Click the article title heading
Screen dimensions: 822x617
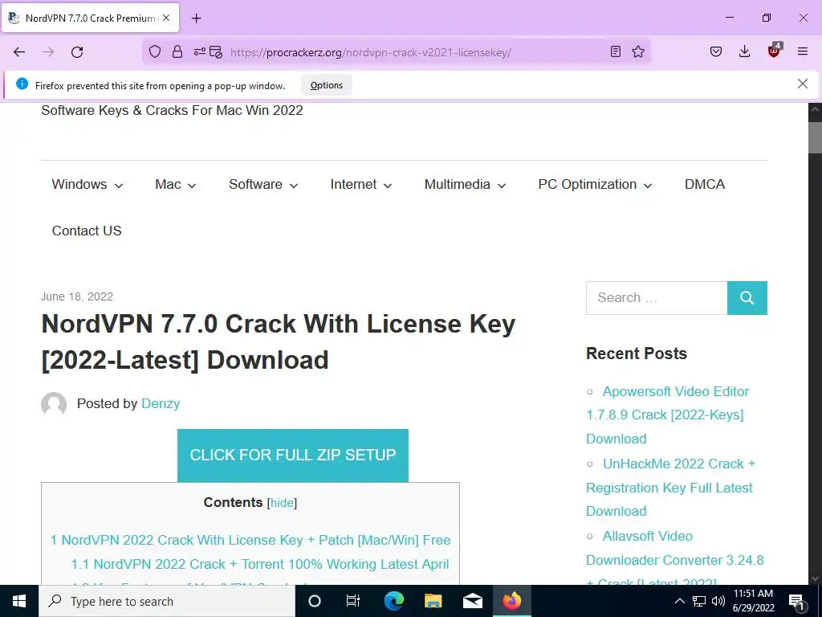[279, 341]
